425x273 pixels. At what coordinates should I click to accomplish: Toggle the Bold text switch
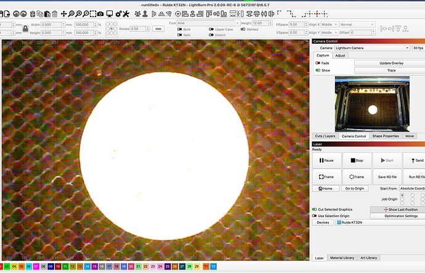pyautogui.click(x=179, y=30)
